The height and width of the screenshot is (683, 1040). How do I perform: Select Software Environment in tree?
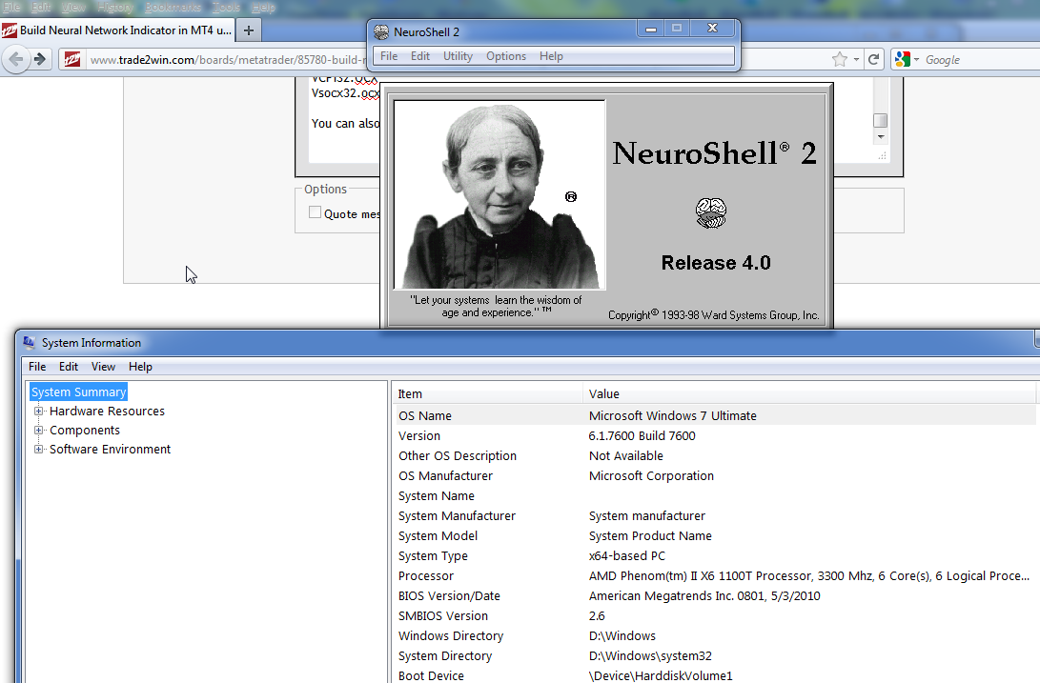pyautogui.click(x=111, y=450)
